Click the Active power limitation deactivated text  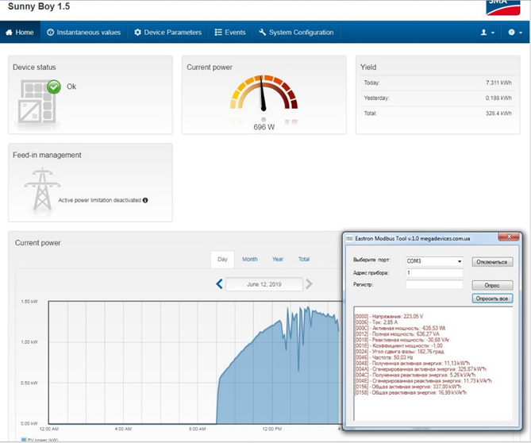click(99, 200)
